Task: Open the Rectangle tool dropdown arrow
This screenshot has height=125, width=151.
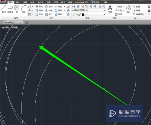Action: [32, 7]
